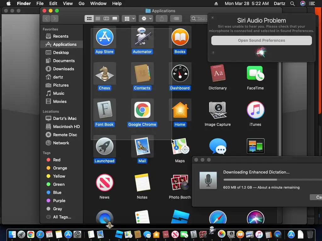
Task: Select the Automator app icon
Action: 142,37
